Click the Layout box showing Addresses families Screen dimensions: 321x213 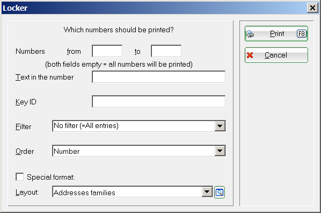point(133,192)
